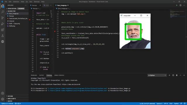The width and height of the screenshot is (187, 105).
Task: Open the File menu
Action: 6,2
